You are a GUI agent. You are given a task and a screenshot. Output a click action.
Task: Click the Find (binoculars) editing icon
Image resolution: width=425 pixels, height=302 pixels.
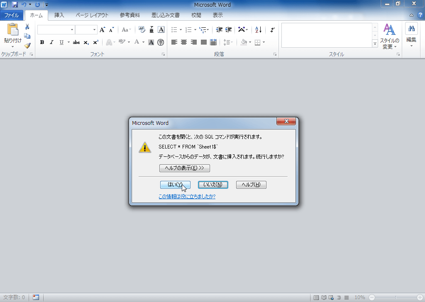click(x=411, y=29)
